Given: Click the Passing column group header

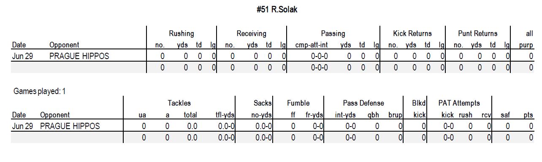Looking at the screenshot, I should click(x=333, y=34).
